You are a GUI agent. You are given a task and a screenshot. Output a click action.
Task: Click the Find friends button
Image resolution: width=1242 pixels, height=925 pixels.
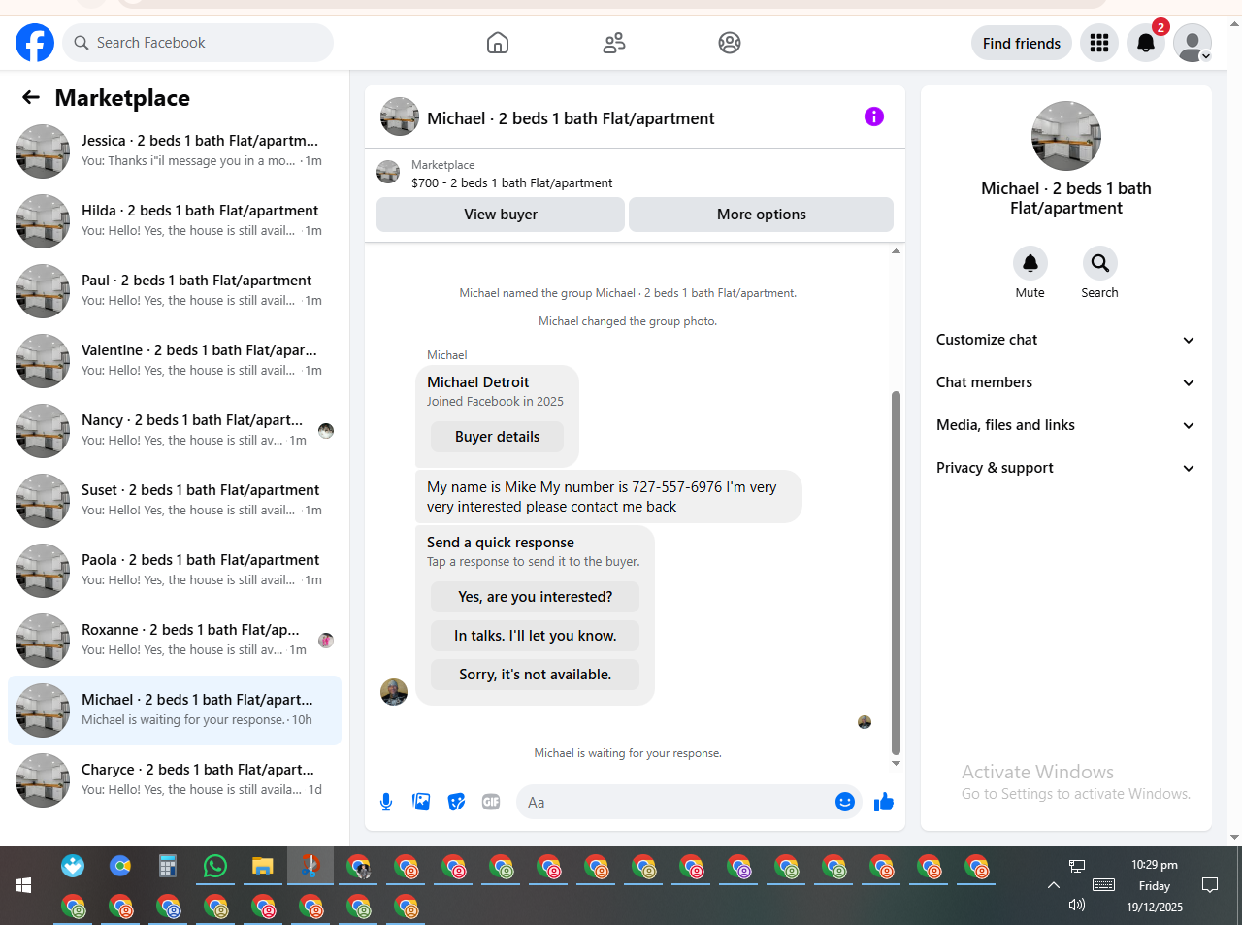coord(1022,43)
